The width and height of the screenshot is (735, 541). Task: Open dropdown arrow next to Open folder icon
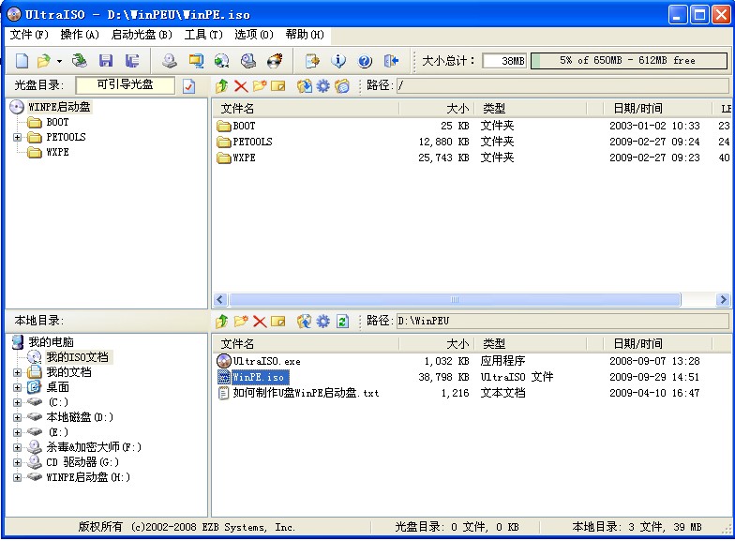59,61
